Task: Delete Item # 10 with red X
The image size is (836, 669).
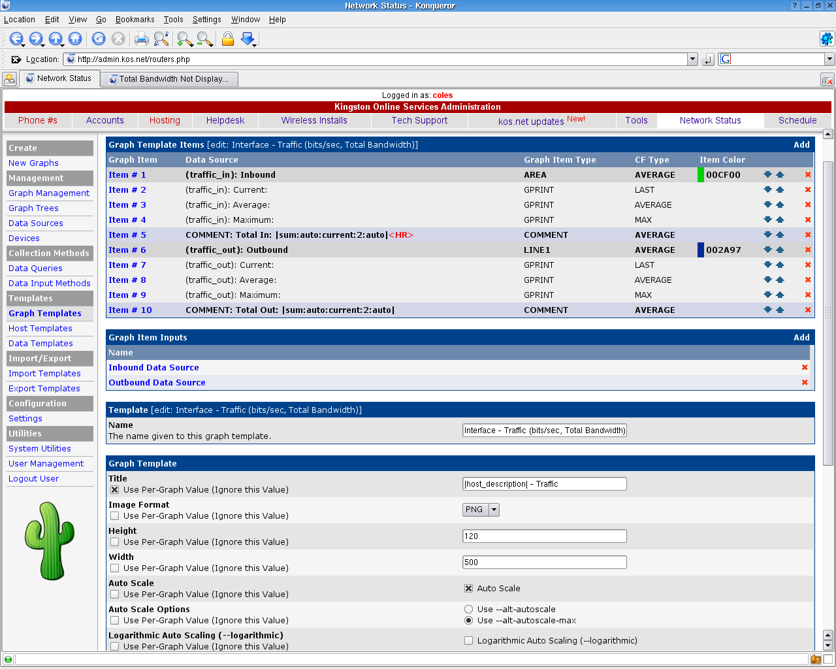Action: coord(808,310)
